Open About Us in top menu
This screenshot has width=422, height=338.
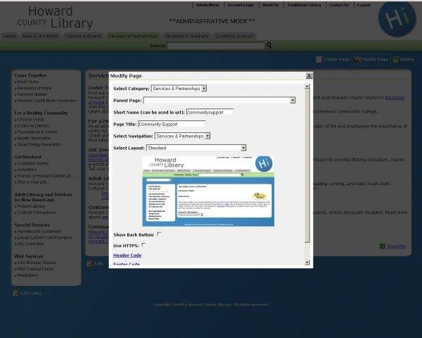click(271, 5)
